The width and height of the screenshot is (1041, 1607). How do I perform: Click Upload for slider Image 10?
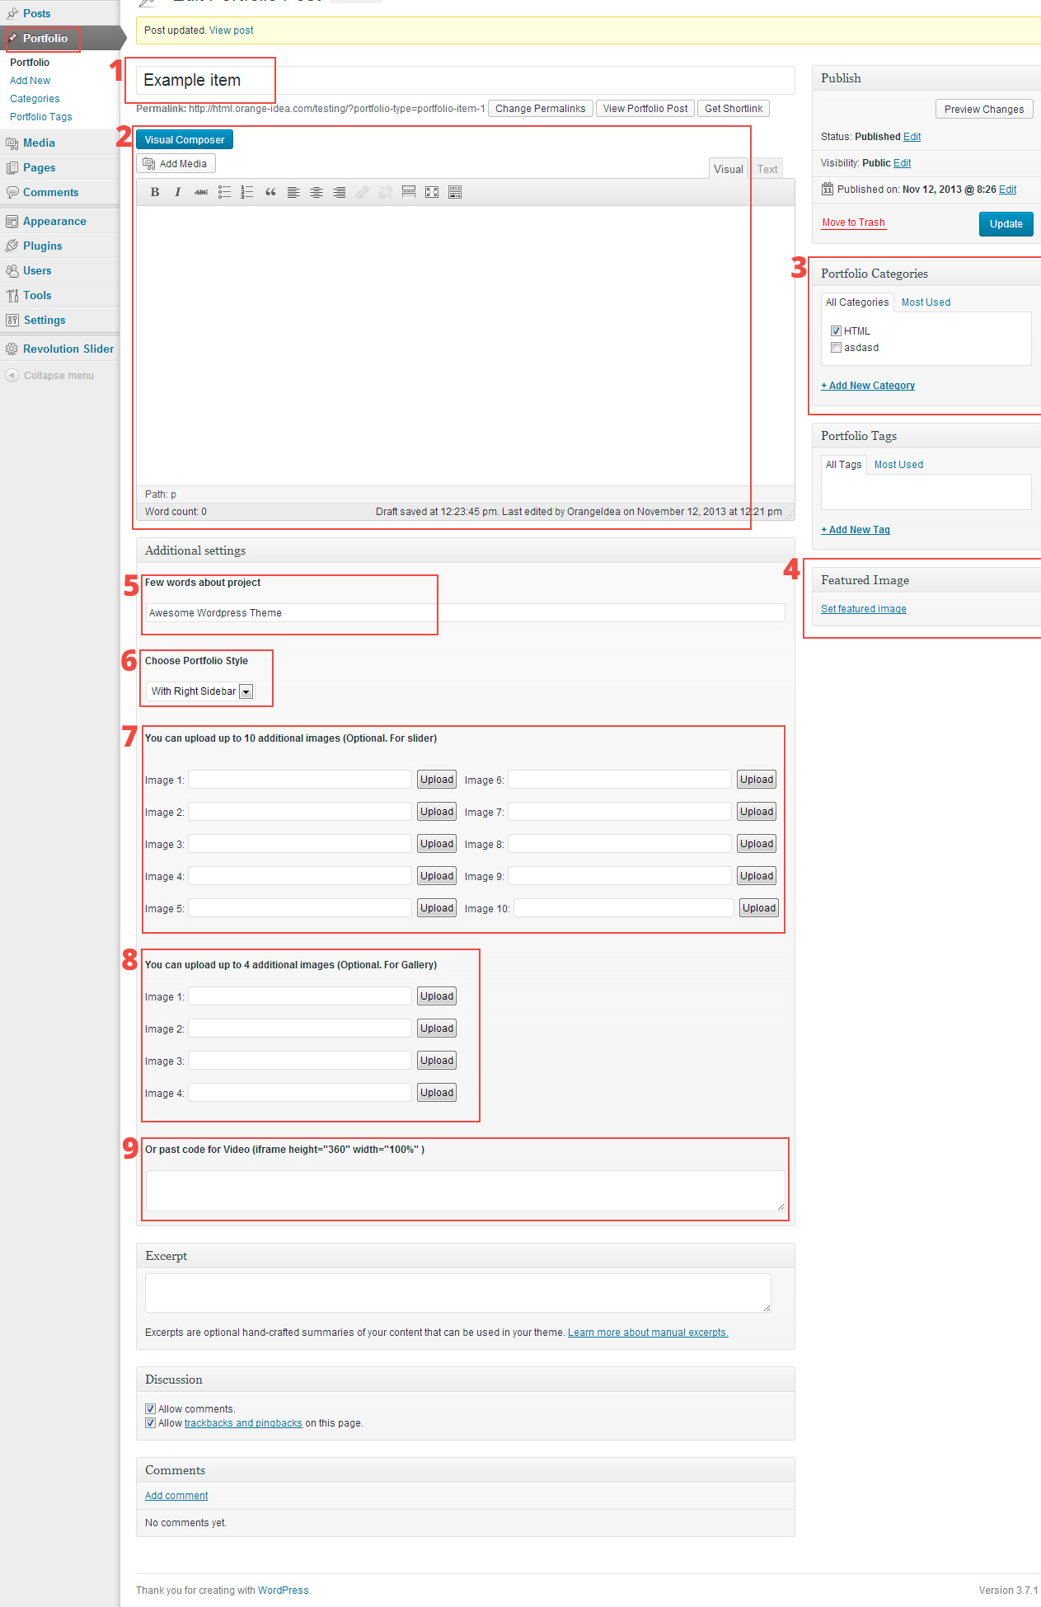pos(759,908)
